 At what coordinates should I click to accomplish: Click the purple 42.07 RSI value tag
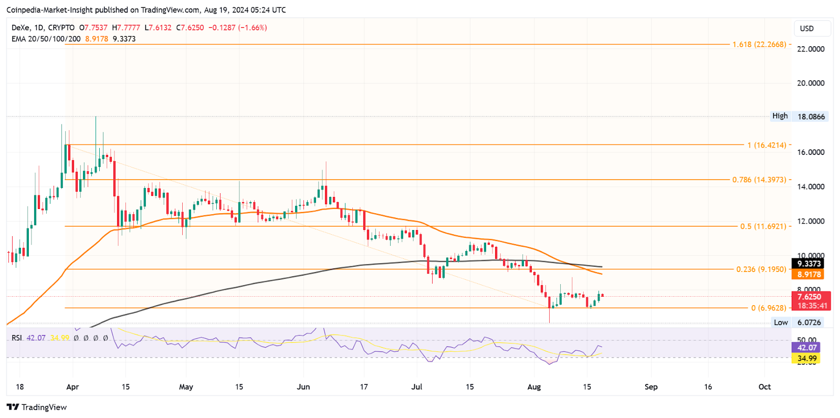806,348
